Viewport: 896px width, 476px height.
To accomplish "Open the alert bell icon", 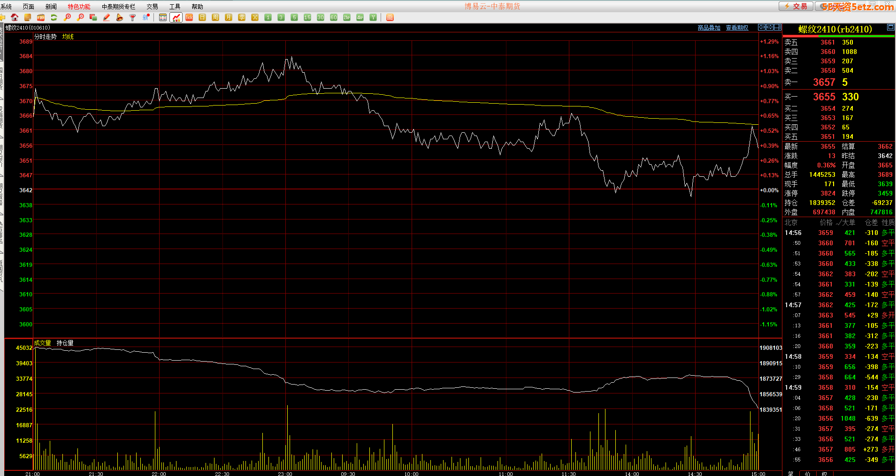I will [x=120, y=17].
